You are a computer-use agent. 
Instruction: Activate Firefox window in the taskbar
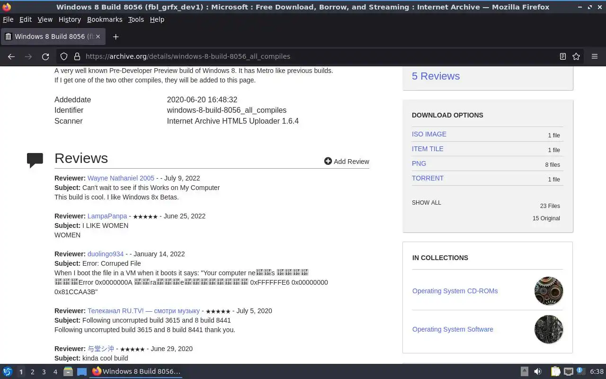click(x=136, y=371)
